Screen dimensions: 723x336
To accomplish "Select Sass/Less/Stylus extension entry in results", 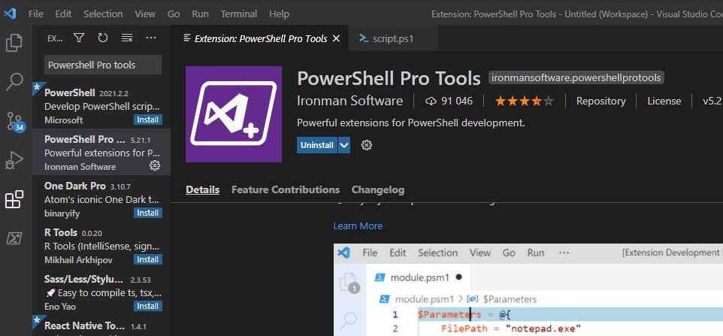I will click(x=101, y=292).
